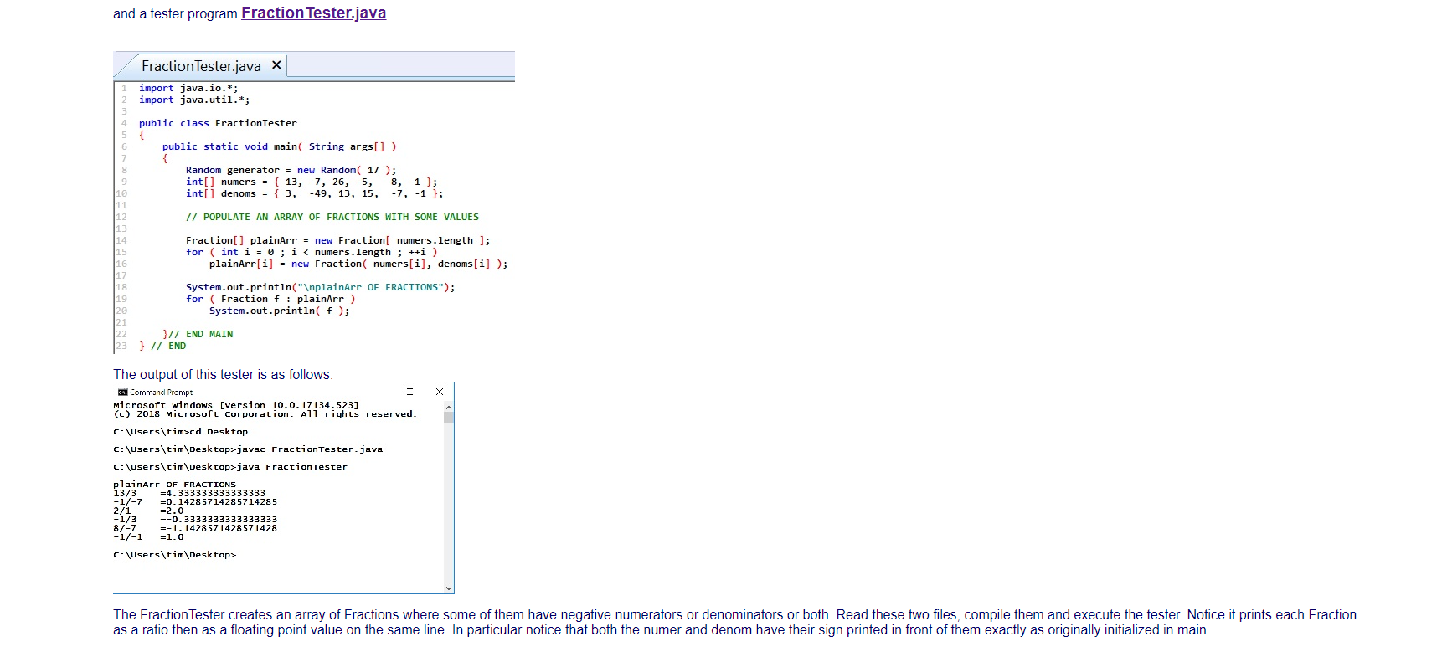
Task: Click the '-1/-7' output row
Action: click(195, 502)
